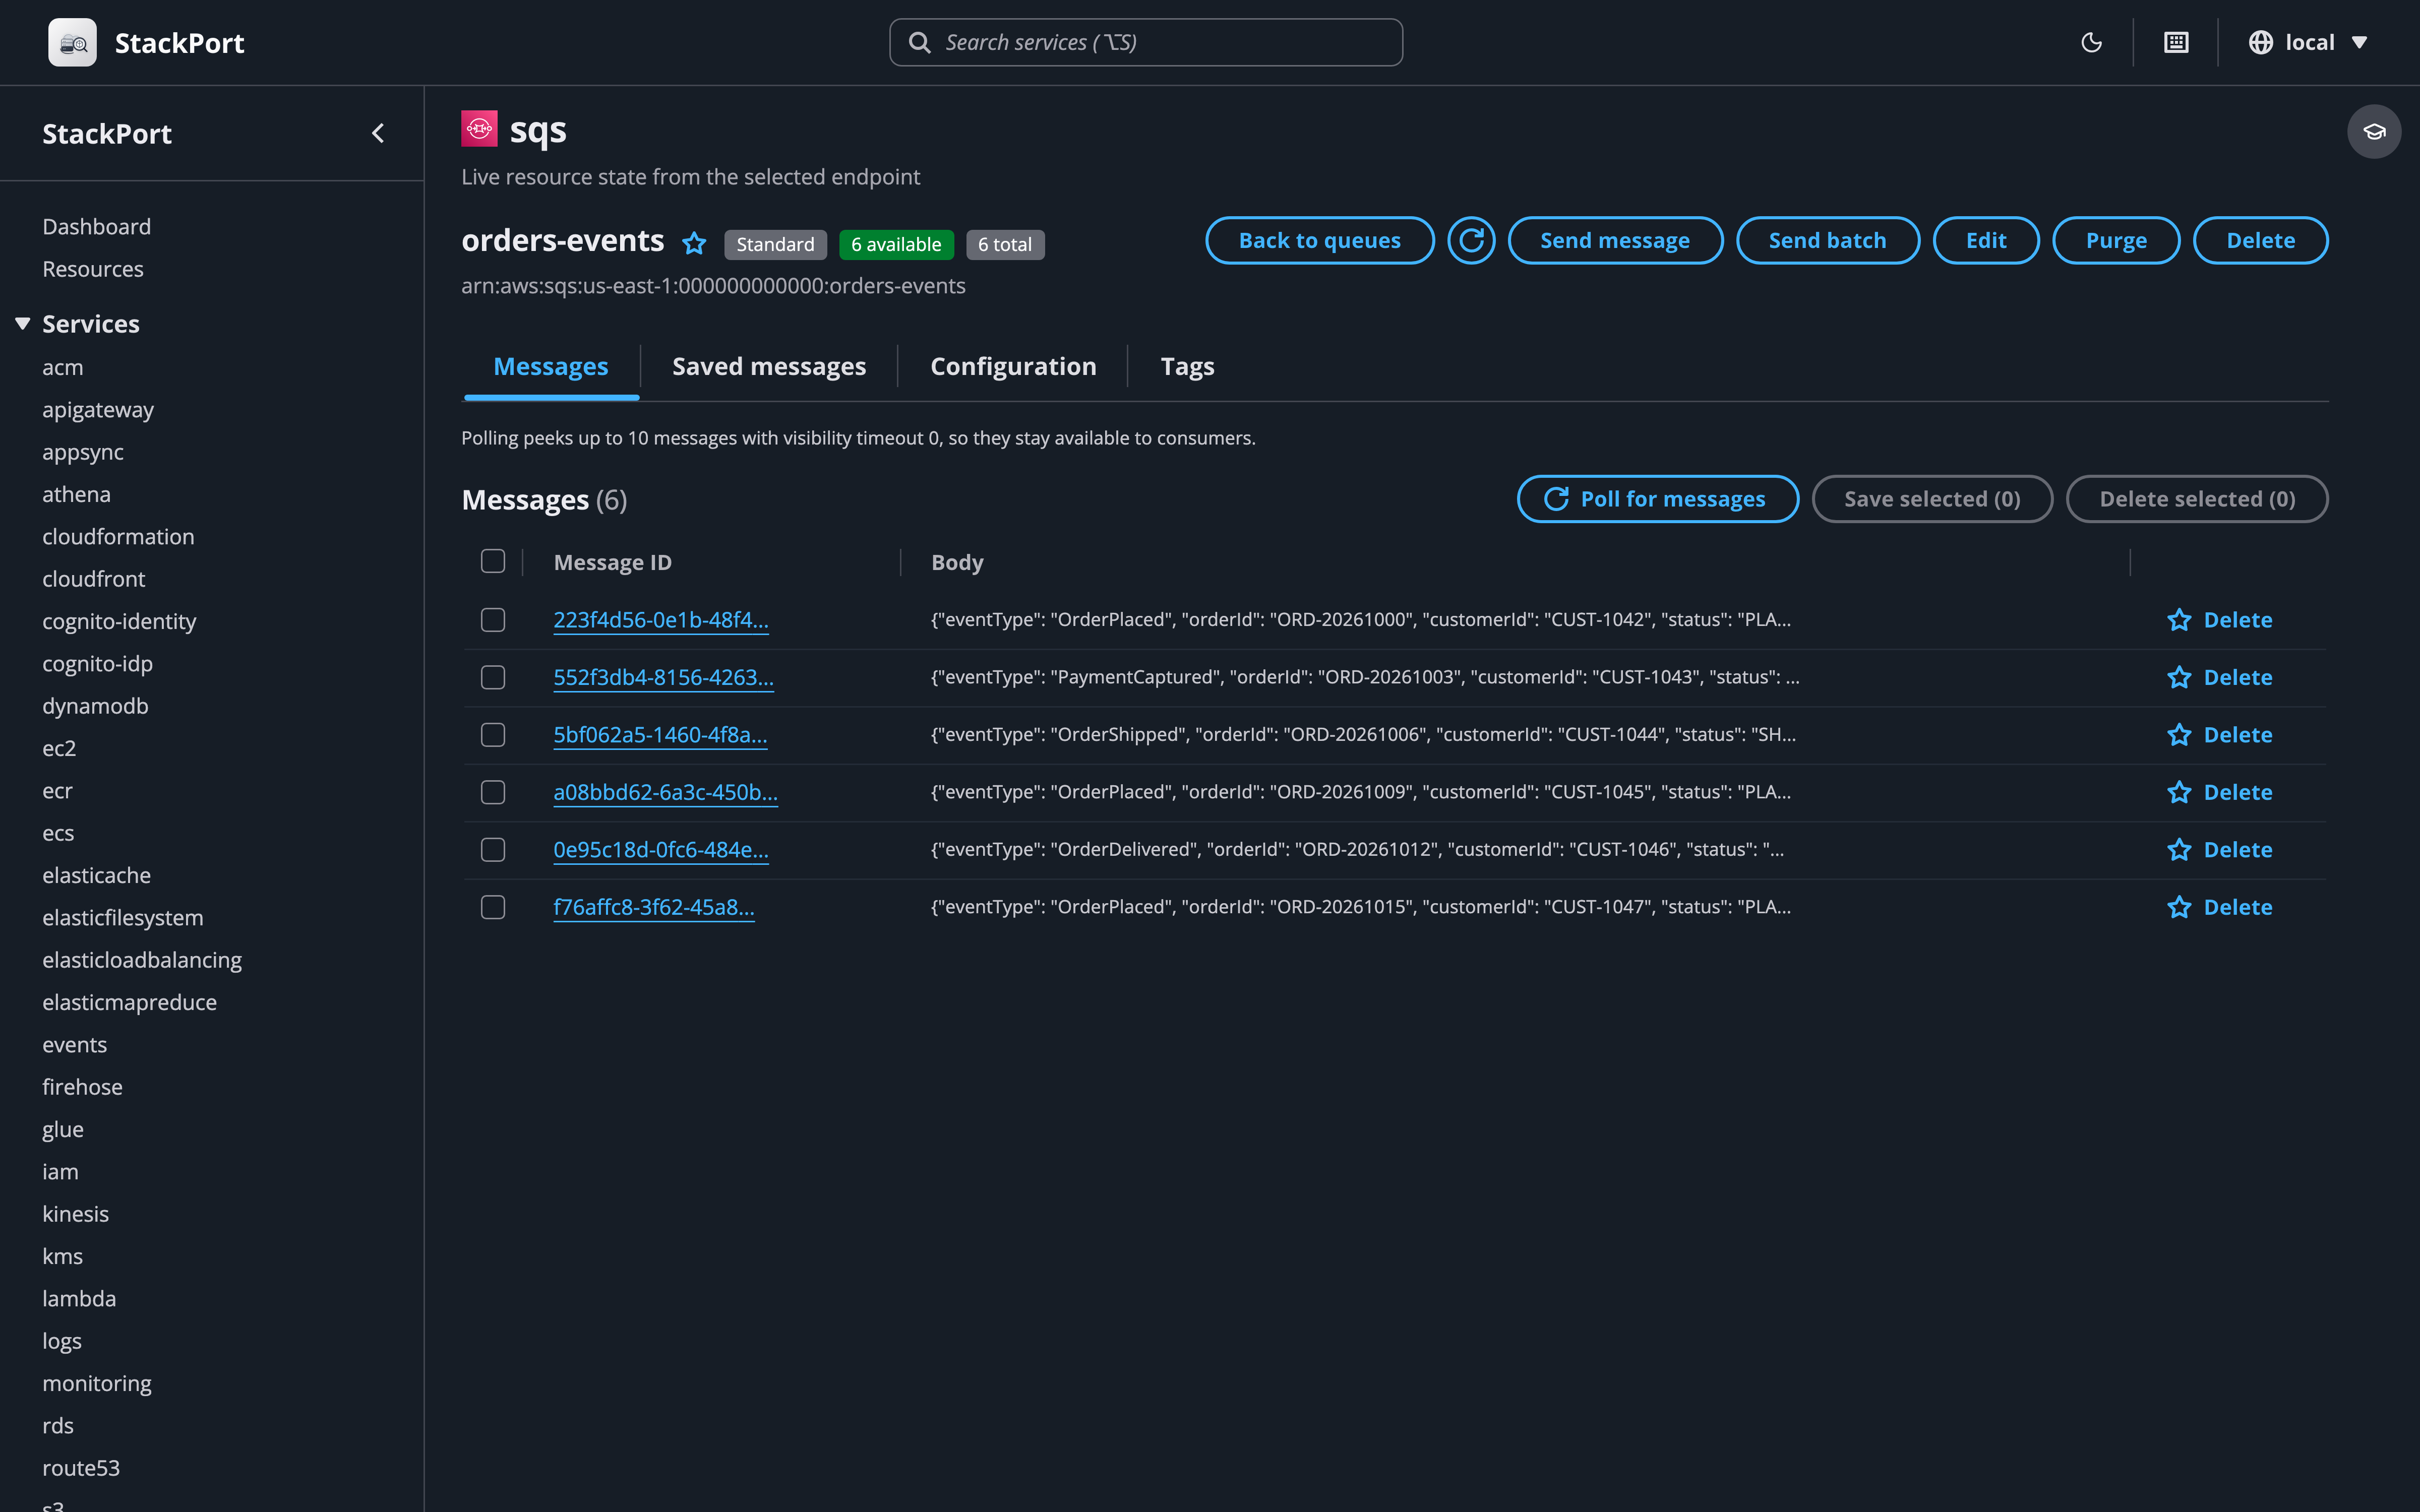Select the Messages tab
2420x1512 pixels.
[x=551, y=366]
